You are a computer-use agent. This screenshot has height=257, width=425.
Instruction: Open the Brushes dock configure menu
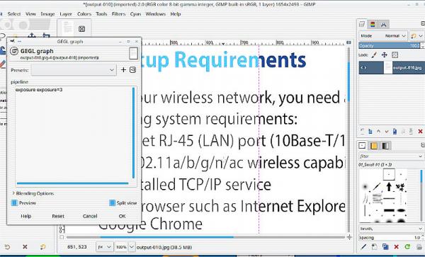click(x=423, y=146)
